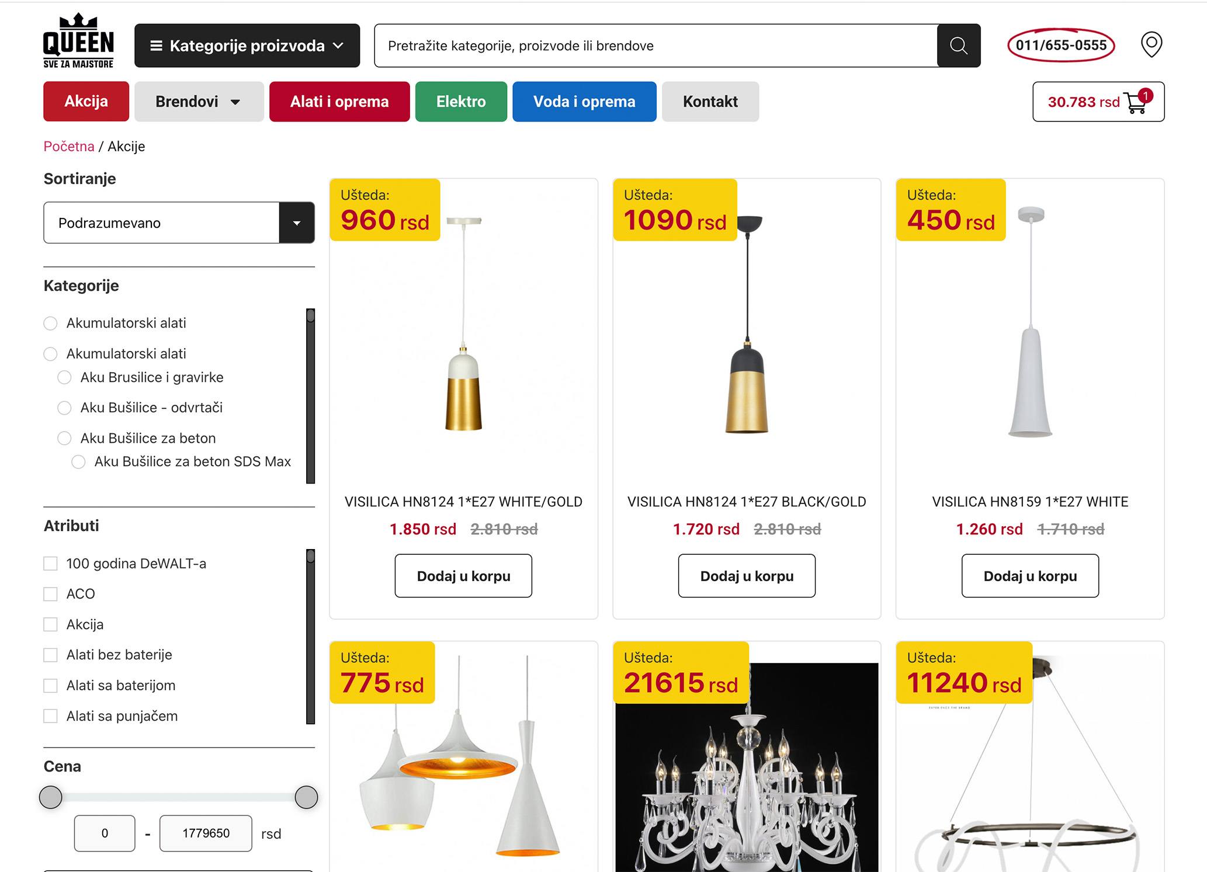Check the ACO attribute checkbox
Screen dimensions: 1207x872
(51, 594)
